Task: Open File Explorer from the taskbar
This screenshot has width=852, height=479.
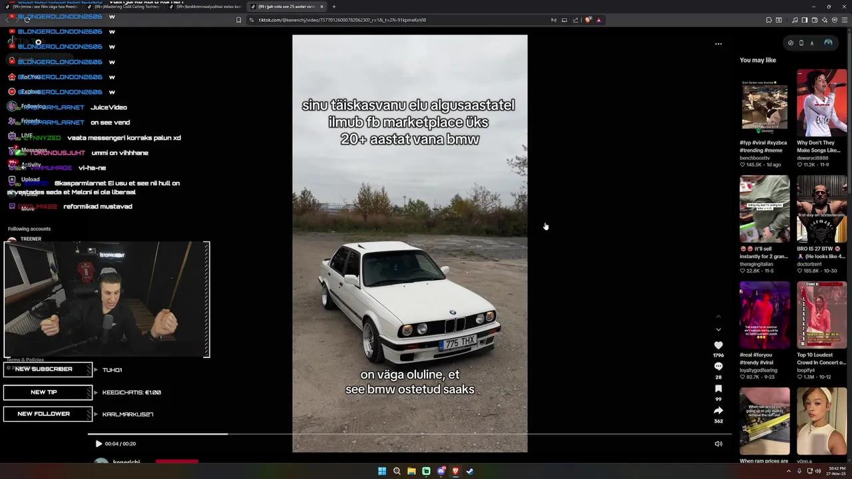Action: tap(411, 471)
